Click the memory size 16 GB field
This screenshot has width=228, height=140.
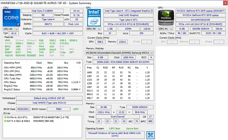(x=103, y=107)
